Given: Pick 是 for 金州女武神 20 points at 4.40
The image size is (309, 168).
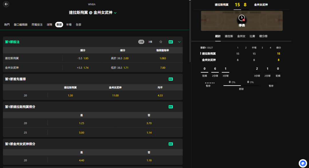Looking at the screenshot, I should click(x=82, y=161).
